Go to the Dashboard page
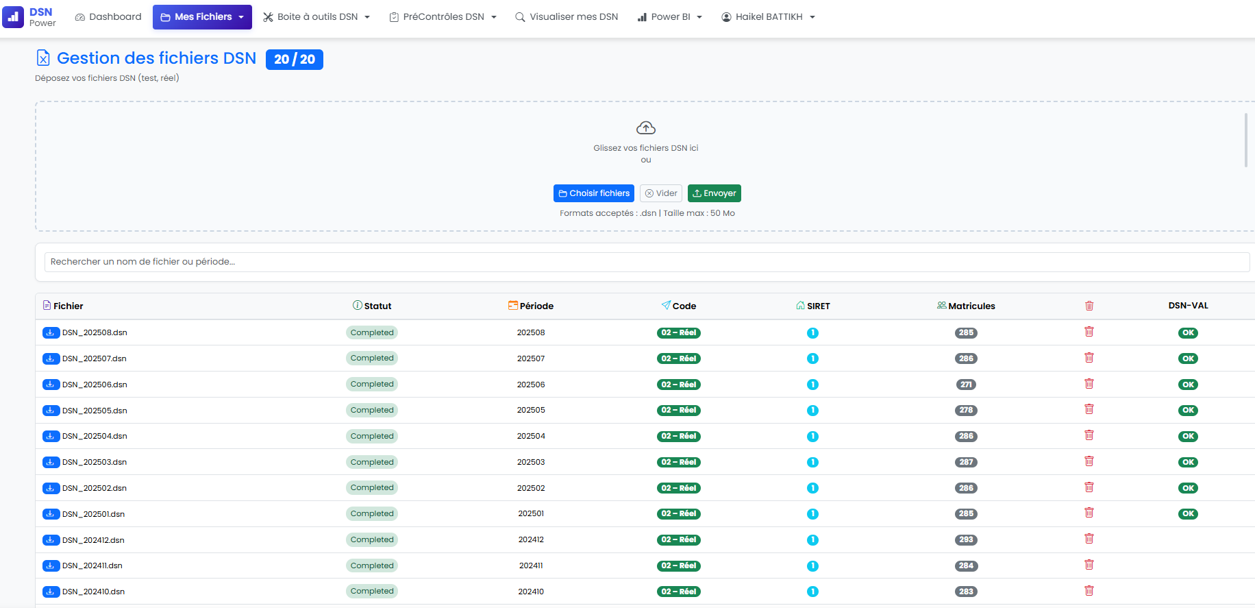This screenshot has height=608, width=1255. coord(108,17)
